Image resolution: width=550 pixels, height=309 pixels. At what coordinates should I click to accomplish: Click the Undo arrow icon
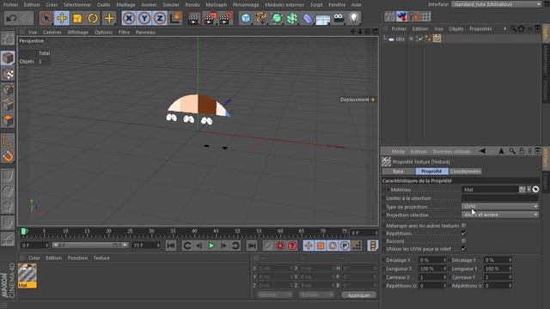(x=11, y=18)
